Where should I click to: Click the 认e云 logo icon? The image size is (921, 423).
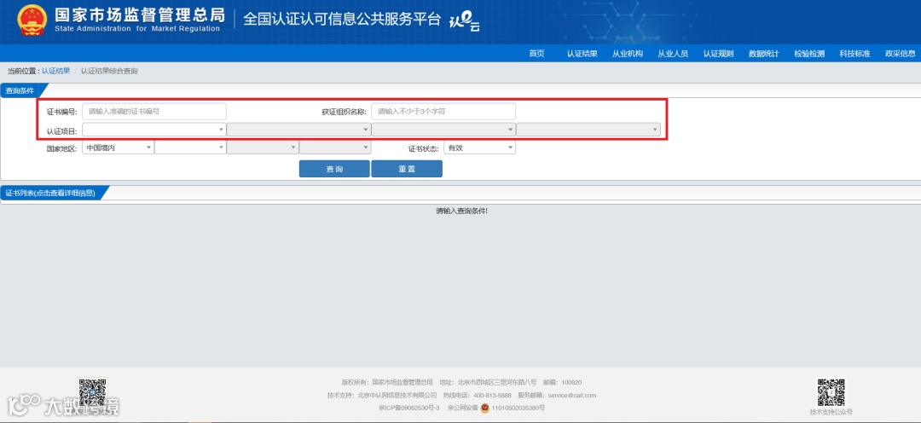pyautogui.click(x=465, y=21)
